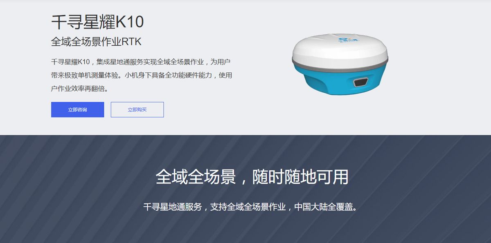Click the heading 全域全场景，随时随地可用
The width and height of the screenshot is (491, 243).
point(252,177)
